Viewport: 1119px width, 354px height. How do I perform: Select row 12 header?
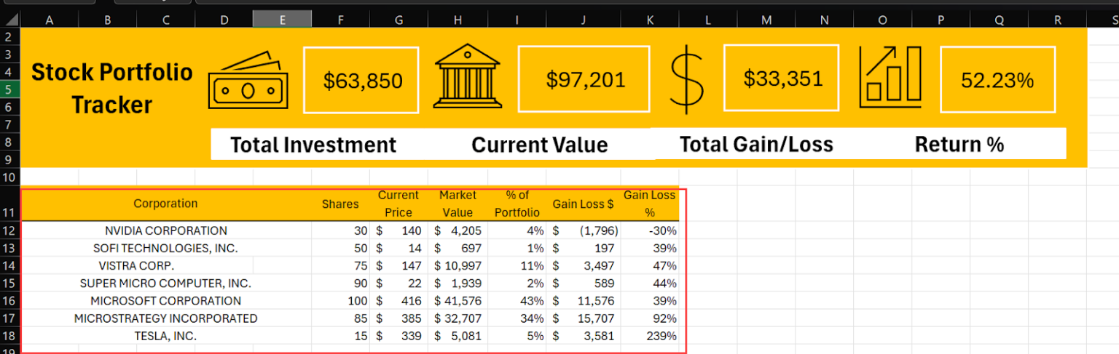[x=9, y=230]
